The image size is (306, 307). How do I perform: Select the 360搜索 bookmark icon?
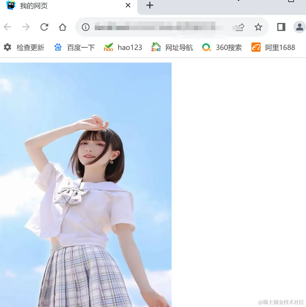click(x=206, y=47)
